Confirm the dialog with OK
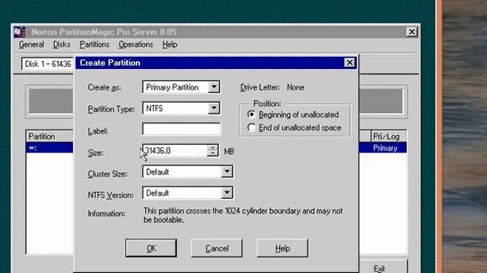 [151, 248]
